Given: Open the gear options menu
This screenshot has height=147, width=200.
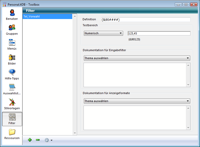Looking at the screenshot, I should click(x=48, y=140).
